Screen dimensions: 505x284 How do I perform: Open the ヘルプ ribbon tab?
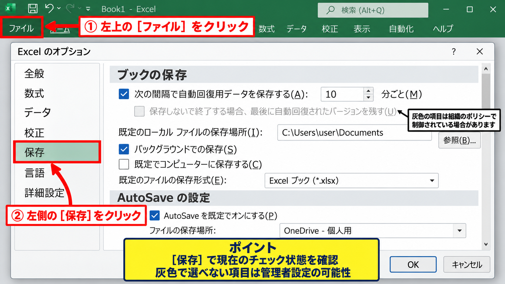tap(443, 29)
